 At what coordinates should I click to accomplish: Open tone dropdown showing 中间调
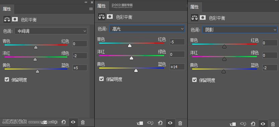[x=51, y=31]
